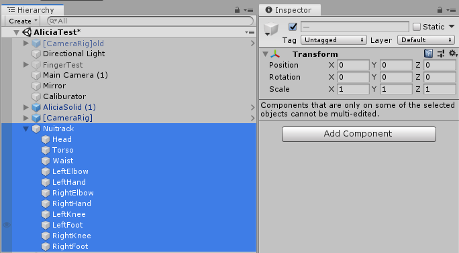Image resolution: width=459 pixels, height=253 pixels.
Task: Click the Scale X field
Action: (353, 89)
